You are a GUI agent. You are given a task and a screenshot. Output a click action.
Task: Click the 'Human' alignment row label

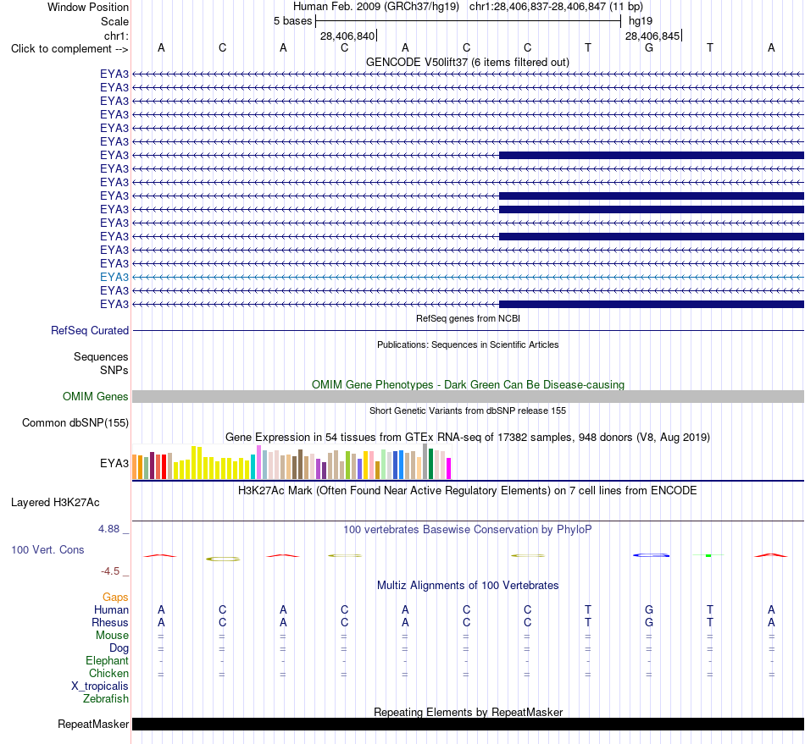(x=111, y=610)
